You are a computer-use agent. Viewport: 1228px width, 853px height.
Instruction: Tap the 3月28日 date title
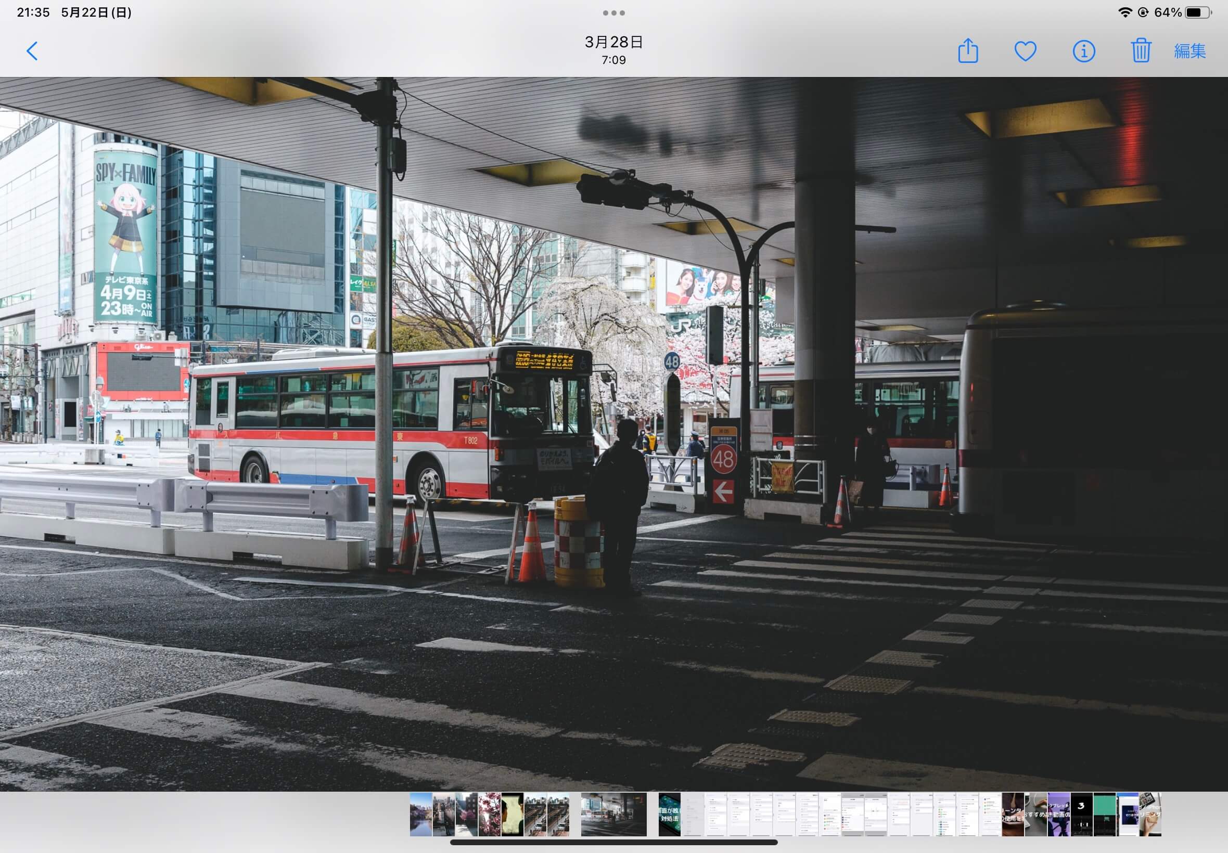click(613, 42)
